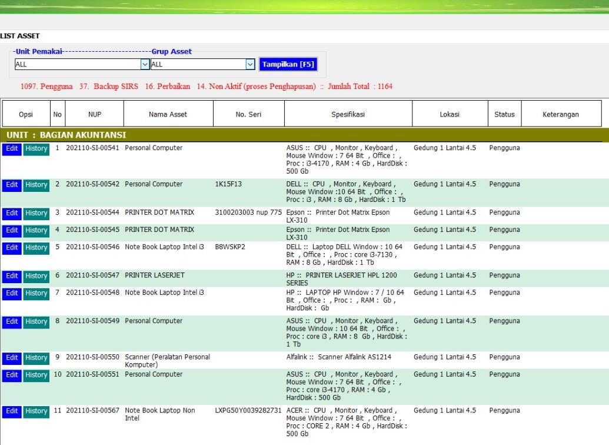View history of asset 202110-SI-00546
The height and width of the screenshot is (445, 609).
tap(36, 248)
